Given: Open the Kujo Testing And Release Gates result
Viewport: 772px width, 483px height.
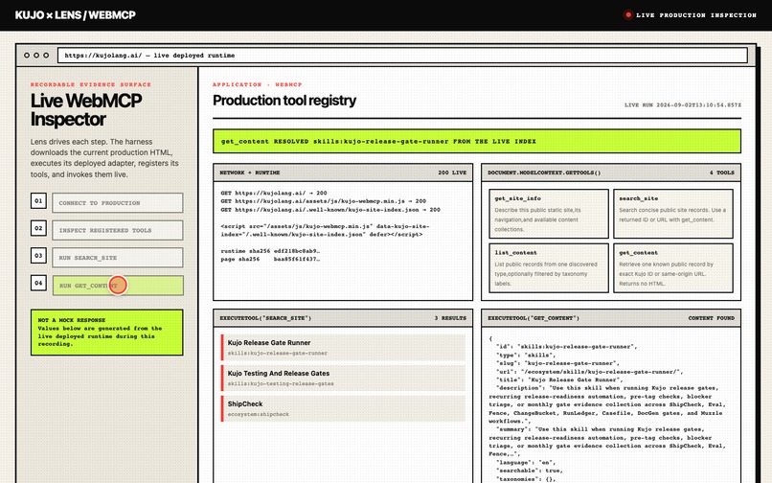Looking at the screenshot, I should coord(343,378).
